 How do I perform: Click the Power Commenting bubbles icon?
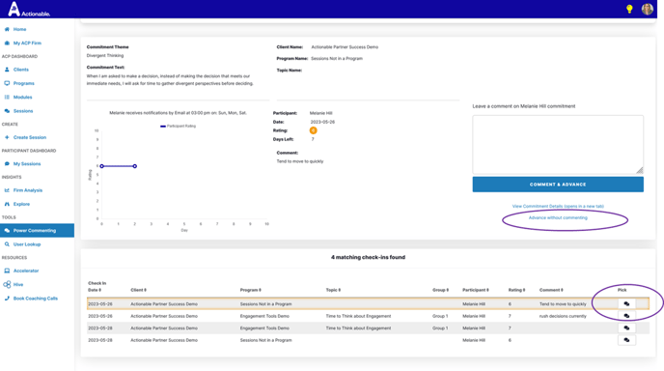coord(7,231)
